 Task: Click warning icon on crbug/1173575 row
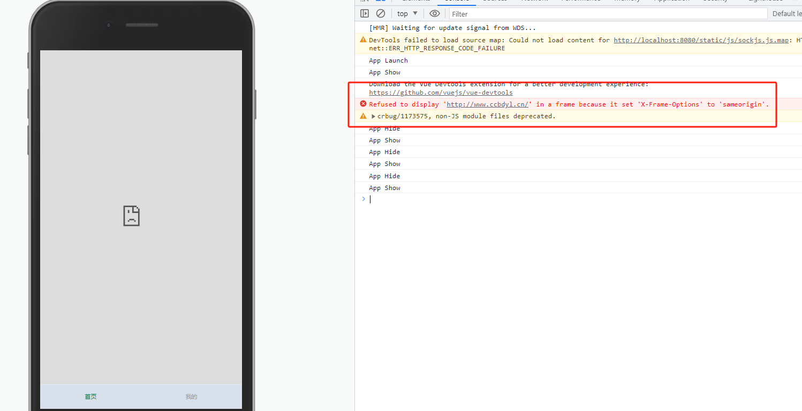point(363,116)
